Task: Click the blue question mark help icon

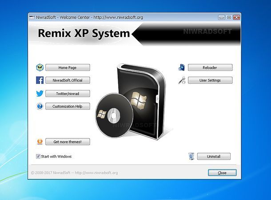Action: pos(40,106)
